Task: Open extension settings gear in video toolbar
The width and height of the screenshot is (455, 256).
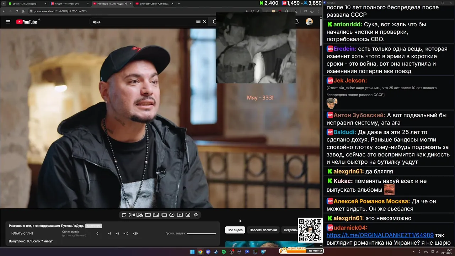Action: tap(196, 215)
